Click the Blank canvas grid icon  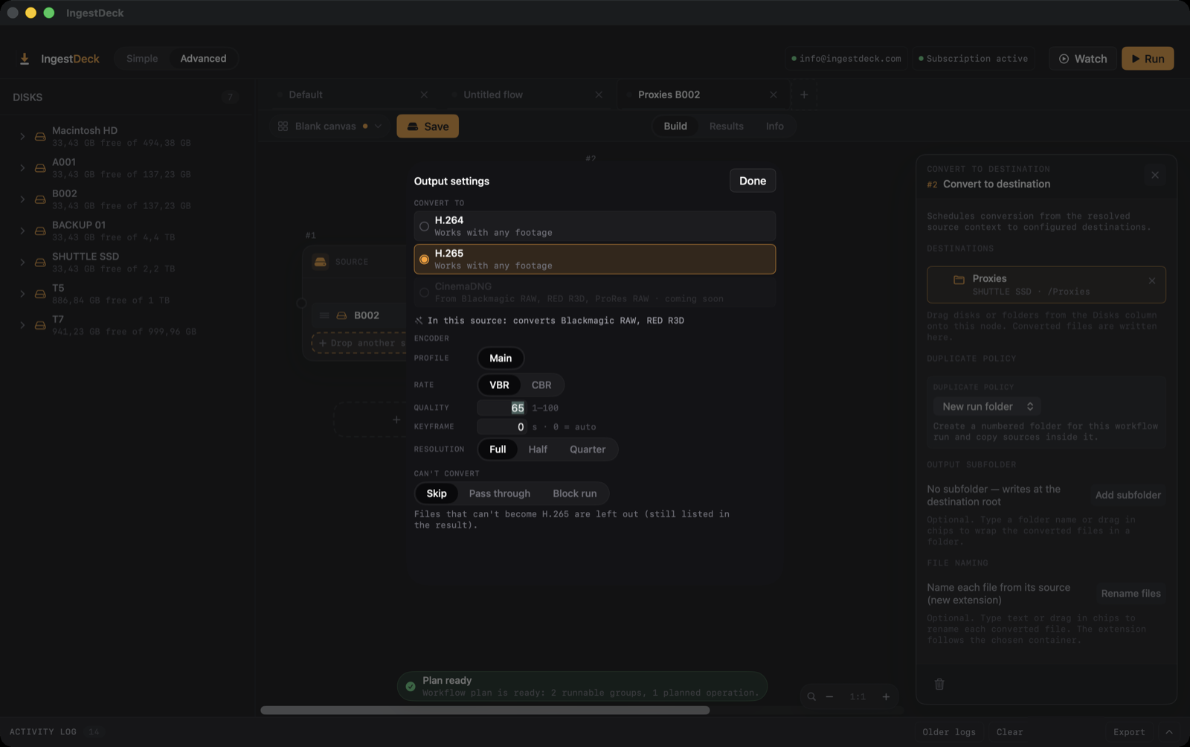283,126
